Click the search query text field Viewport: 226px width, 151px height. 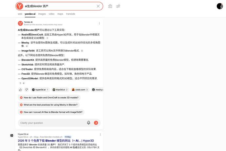coord(59,6)
